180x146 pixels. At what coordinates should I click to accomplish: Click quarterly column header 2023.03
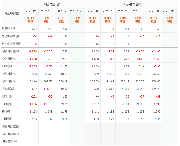click(x=138, y=11)
